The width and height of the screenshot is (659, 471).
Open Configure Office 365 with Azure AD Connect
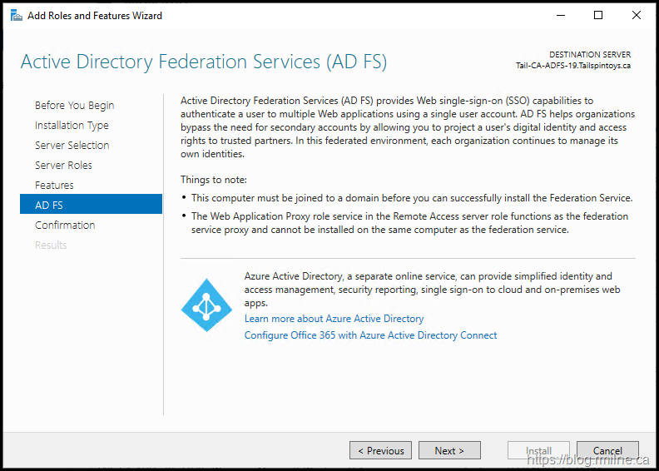(370, 335)
